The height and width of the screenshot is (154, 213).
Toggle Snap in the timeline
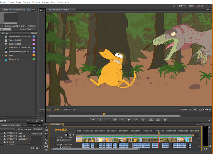pos(66,135)
